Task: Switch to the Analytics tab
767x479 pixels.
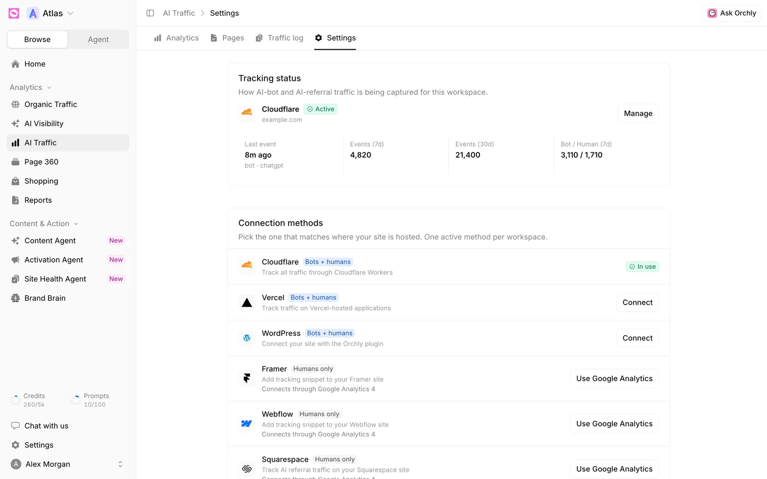Action: [x=176, y=38]
